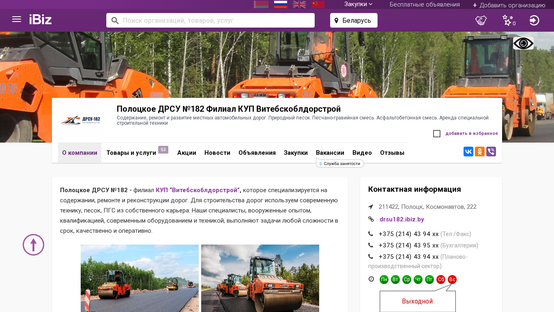The height and width of the screenshot is (312, 554).
Task: Click the login arrow icon
Action: (535, 20)
